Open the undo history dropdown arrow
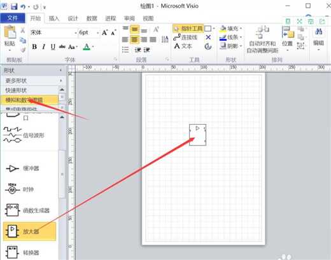This screenshot has width=331, height=260. 29,7
